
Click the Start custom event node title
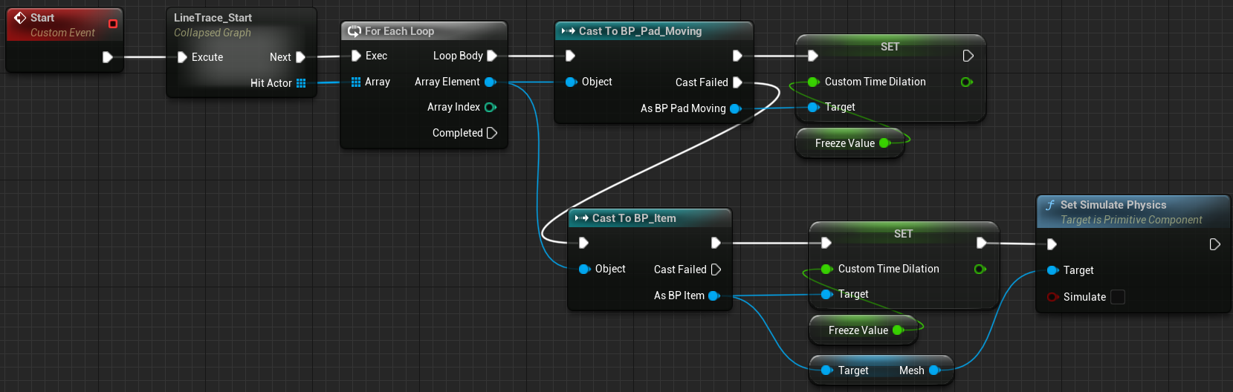[42, 18]
